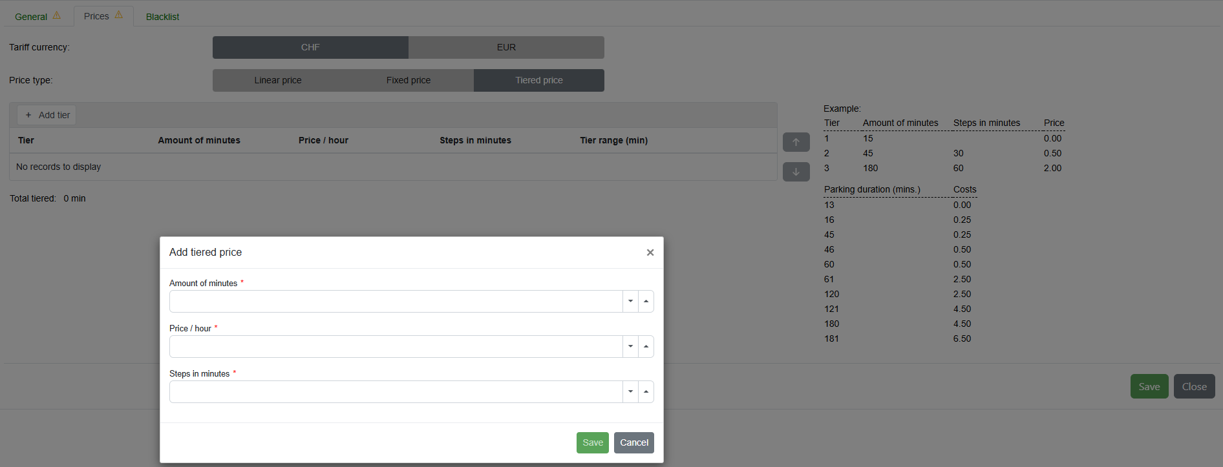Choose Tiered price type
This screenshot has height=467, width=1223.
539,80
